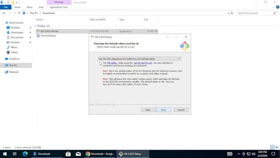The width and height of the screenshot is (280, 158).
Task: Sort files by Name column
Action: [40, 19]
